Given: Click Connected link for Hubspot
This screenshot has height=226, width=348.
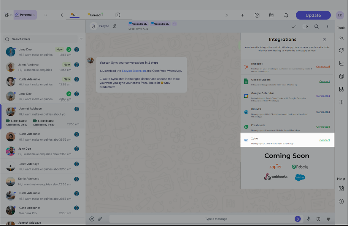Looking at the screenshot, I should 323,67.
